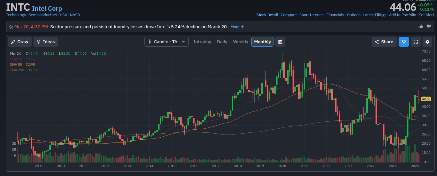437x176 pixels.
Task: Open the Compare menu link
Action: 289,15
